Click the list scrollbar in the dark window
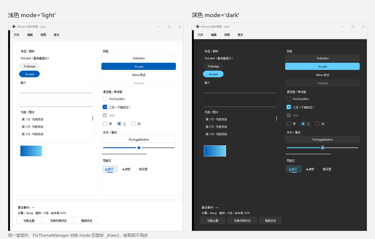375x239 pixels. (x=276, y=118)
